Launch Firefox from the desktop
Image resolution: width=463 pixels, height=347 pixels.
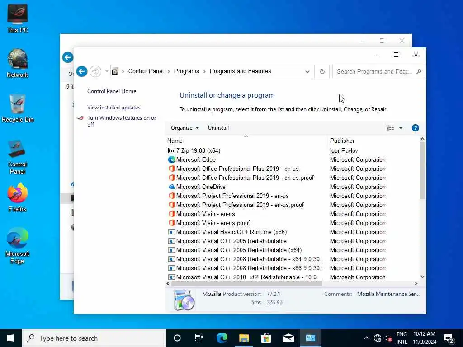pos(18,197)
